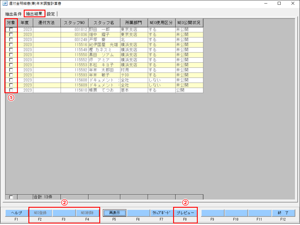This screenshot has height=225, width=300.
Task: Tick the checkbox for staff 031249
Action: [x=11, y=40]
